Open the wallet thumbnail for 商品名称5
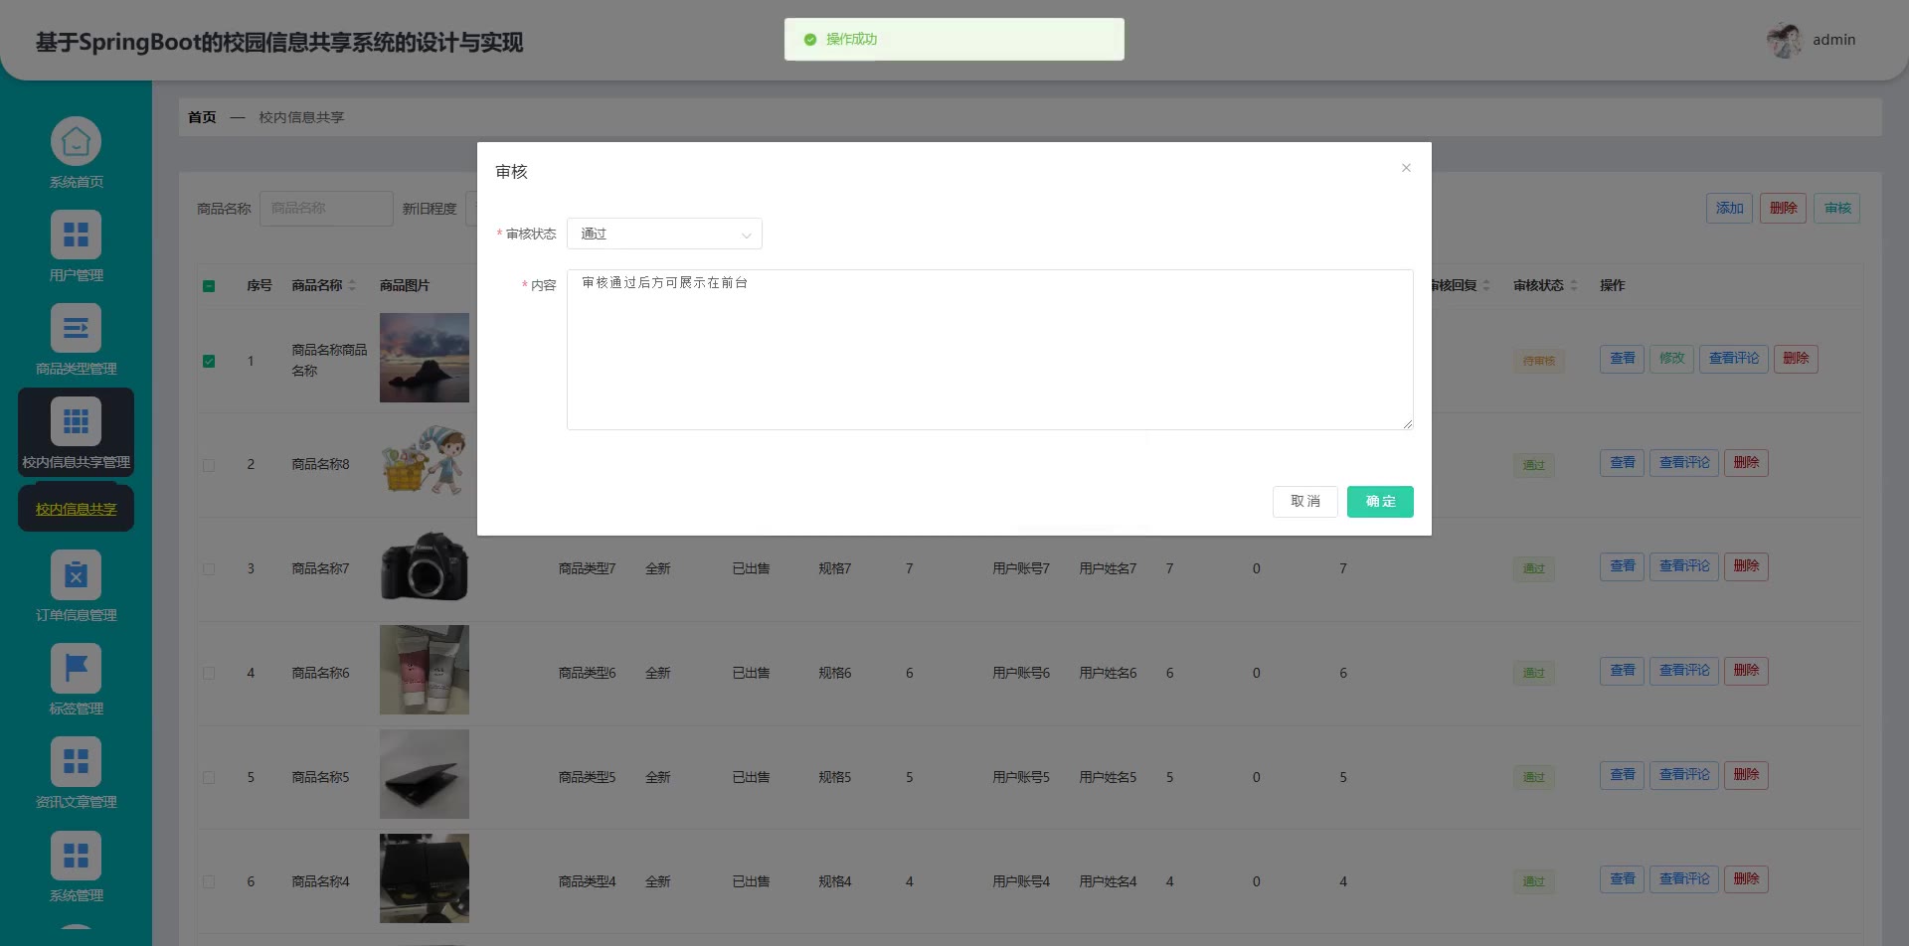The height and width of the screenshot is (946, 1909). (x=425, y=774)
